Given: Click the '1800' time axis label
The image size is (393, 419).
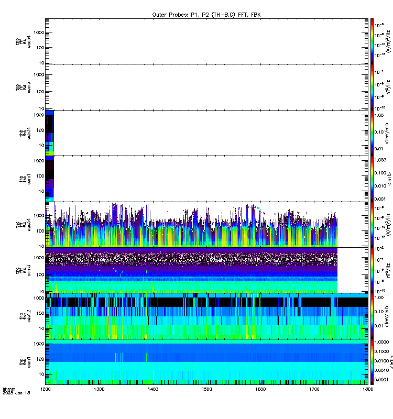Looking at the screenshot, I should point(368,389).
